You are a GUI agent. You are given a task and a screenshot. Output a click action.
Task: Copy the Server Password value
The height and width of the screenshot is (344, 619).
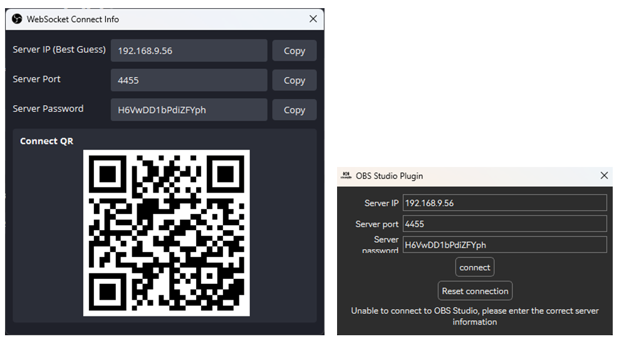tap(294, 109)
